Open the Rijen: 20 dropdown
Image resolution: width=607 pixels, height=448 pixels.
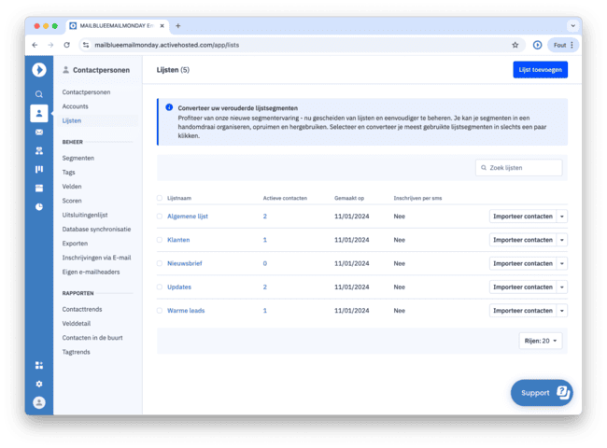point(541,341)
